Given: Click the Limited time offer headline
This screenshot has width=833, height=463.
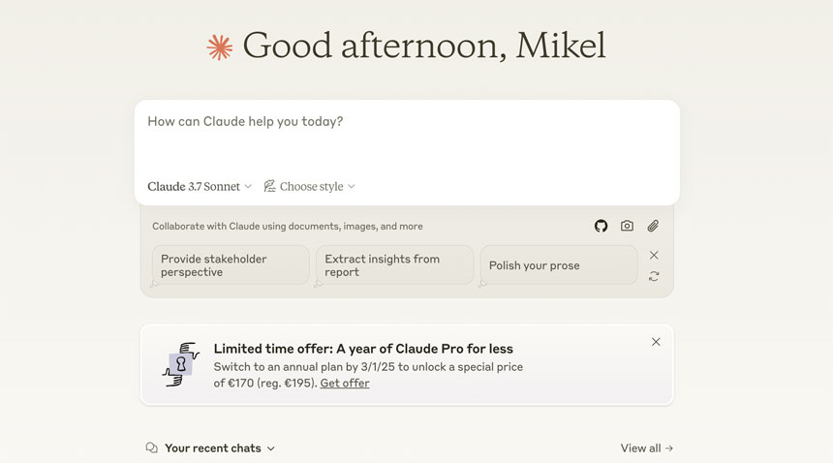Looking at the screenshot, I should coord(363,349).
